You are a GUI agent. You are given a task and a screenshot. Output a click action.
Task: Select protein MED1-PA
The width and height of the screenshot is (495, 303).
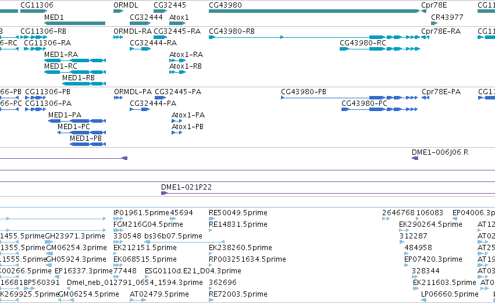coord(77,121)
